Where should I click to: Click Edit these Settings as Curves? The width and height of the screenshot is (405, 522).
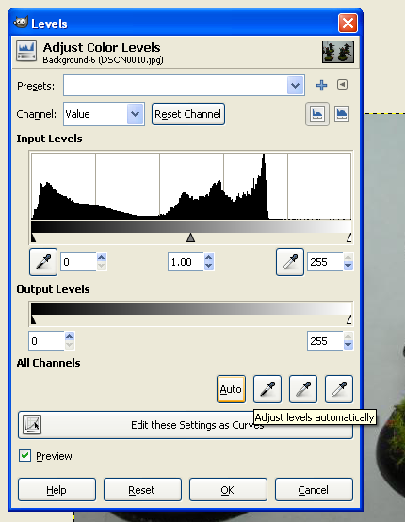pos(186,425)
